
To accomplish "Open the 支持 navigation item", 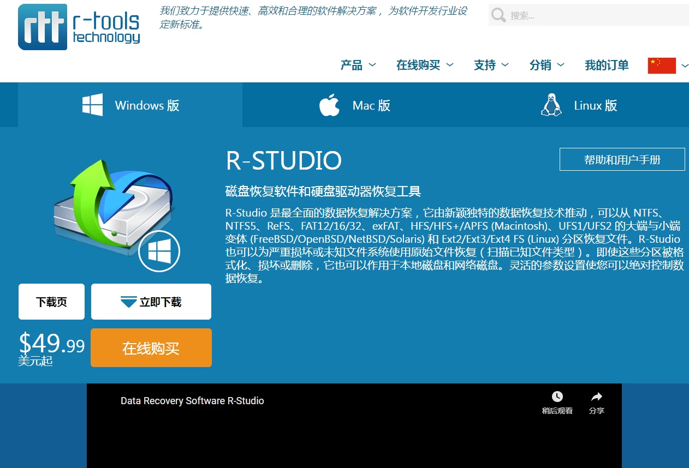I will click(485, 65).
